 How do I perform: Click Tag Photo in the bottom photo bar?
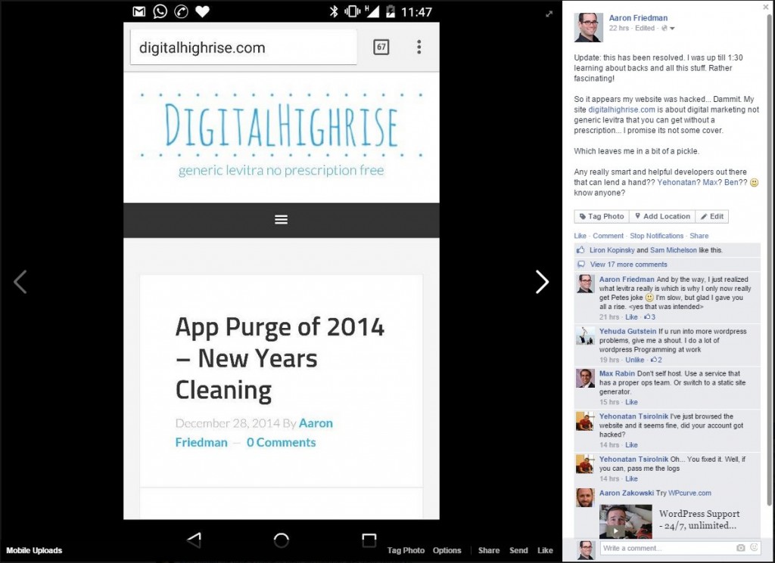406,550
